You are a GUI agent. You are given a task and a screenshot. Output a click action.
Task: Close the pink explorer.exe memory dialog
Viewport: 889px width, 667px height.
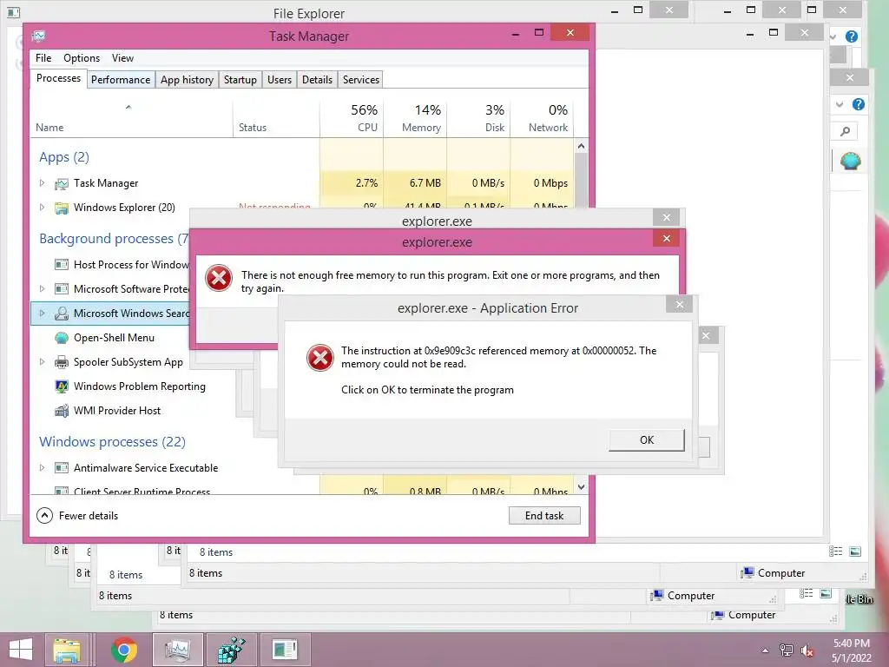(667, 238)
